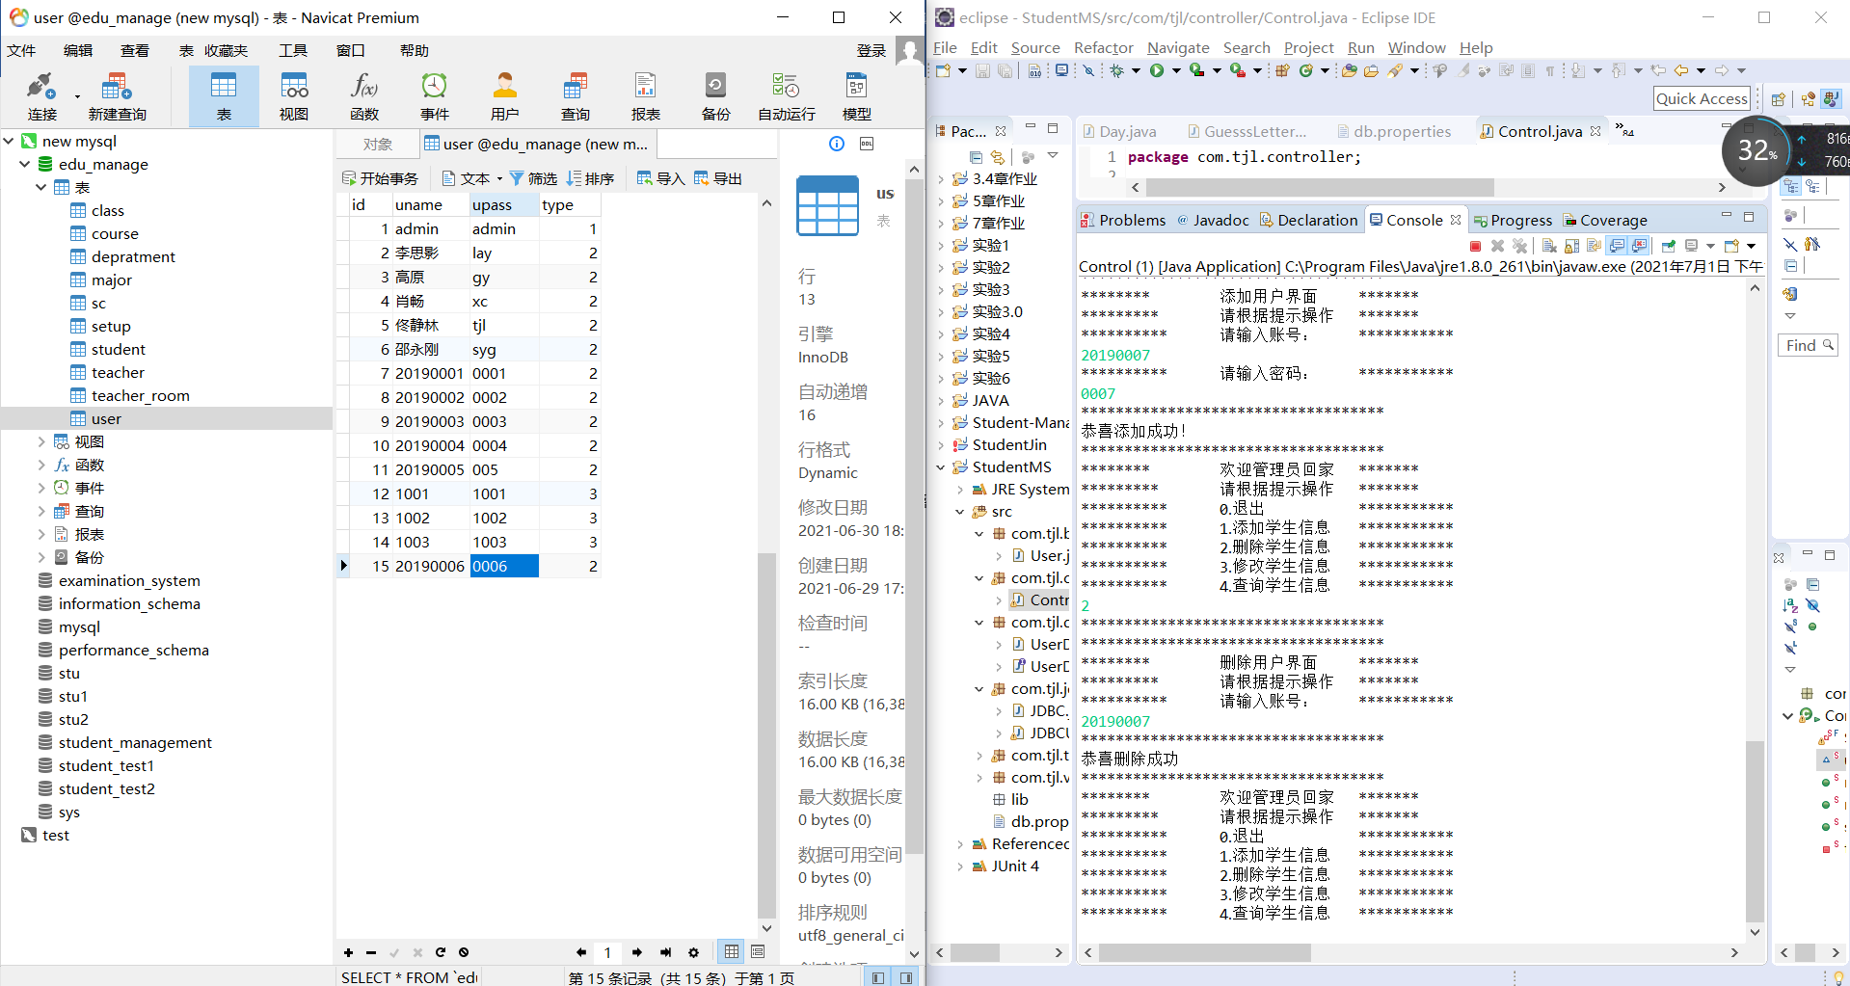Open the 收藏夹 menu in Navicat

click(227, 51)
